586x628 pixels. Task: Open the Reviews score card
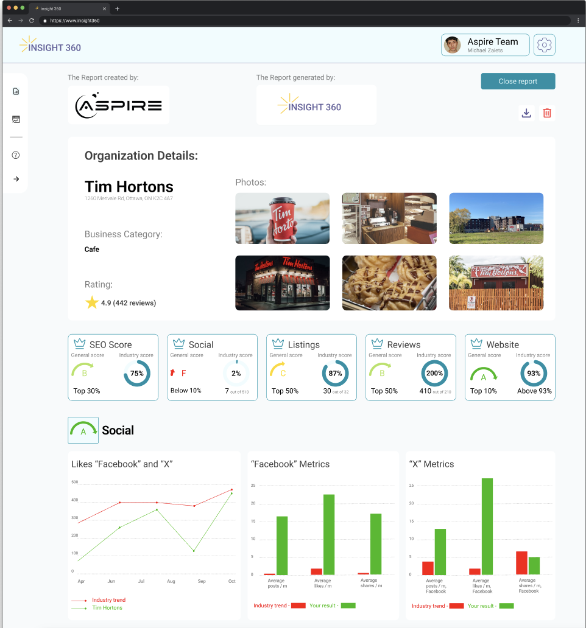[411, 368]
